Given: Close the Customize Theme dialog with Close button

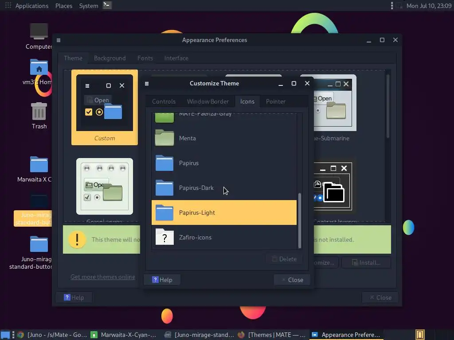Looking at the screenshot, I should (292, 280).
